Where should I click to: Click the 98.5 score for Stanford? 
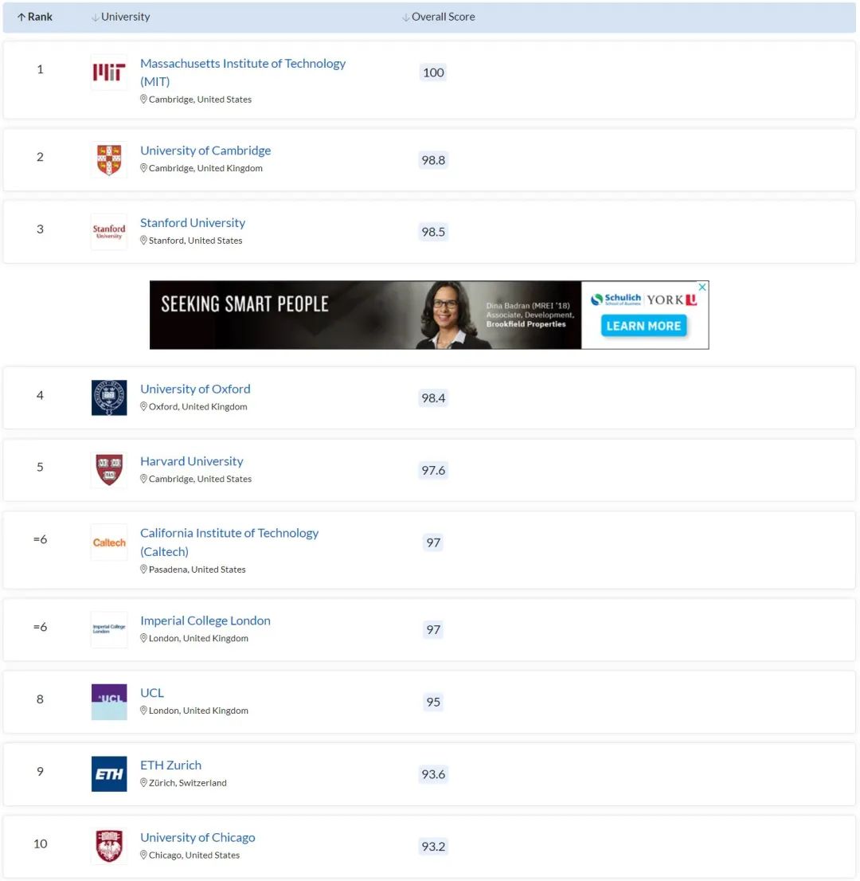point(433,232)
